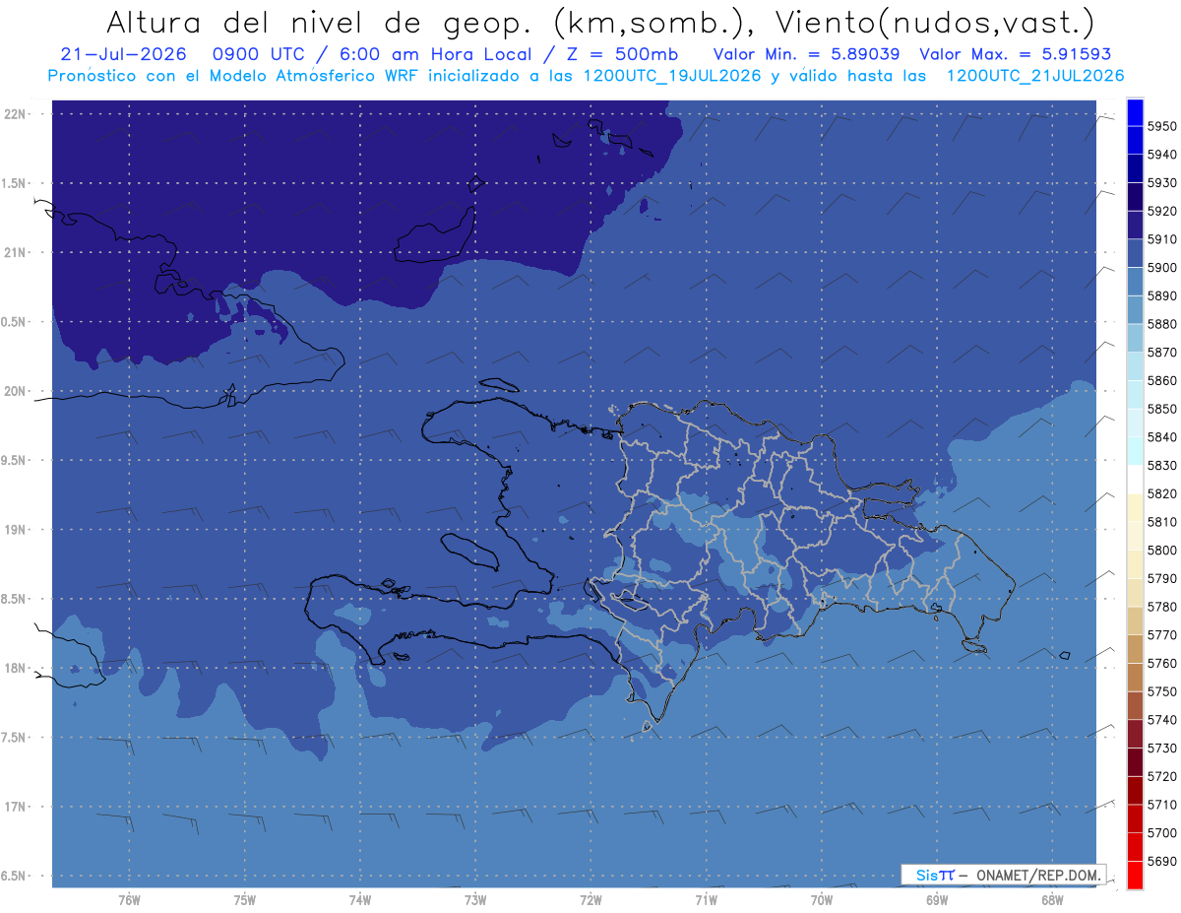This screenshot has height=913, width=1181.
Task: Click the '22N' latitude label
Action: coord(16,114)
